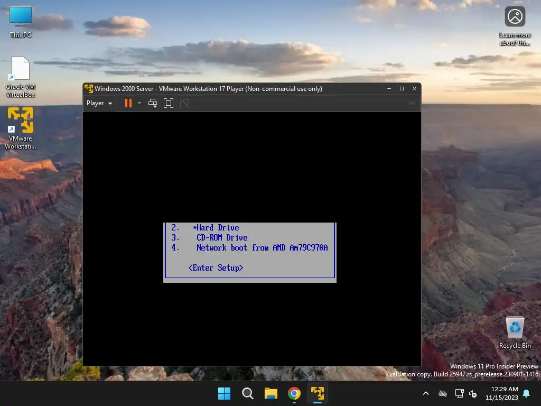Open network status tray icon
Screen dimensions: 541x406
(459, 393)
